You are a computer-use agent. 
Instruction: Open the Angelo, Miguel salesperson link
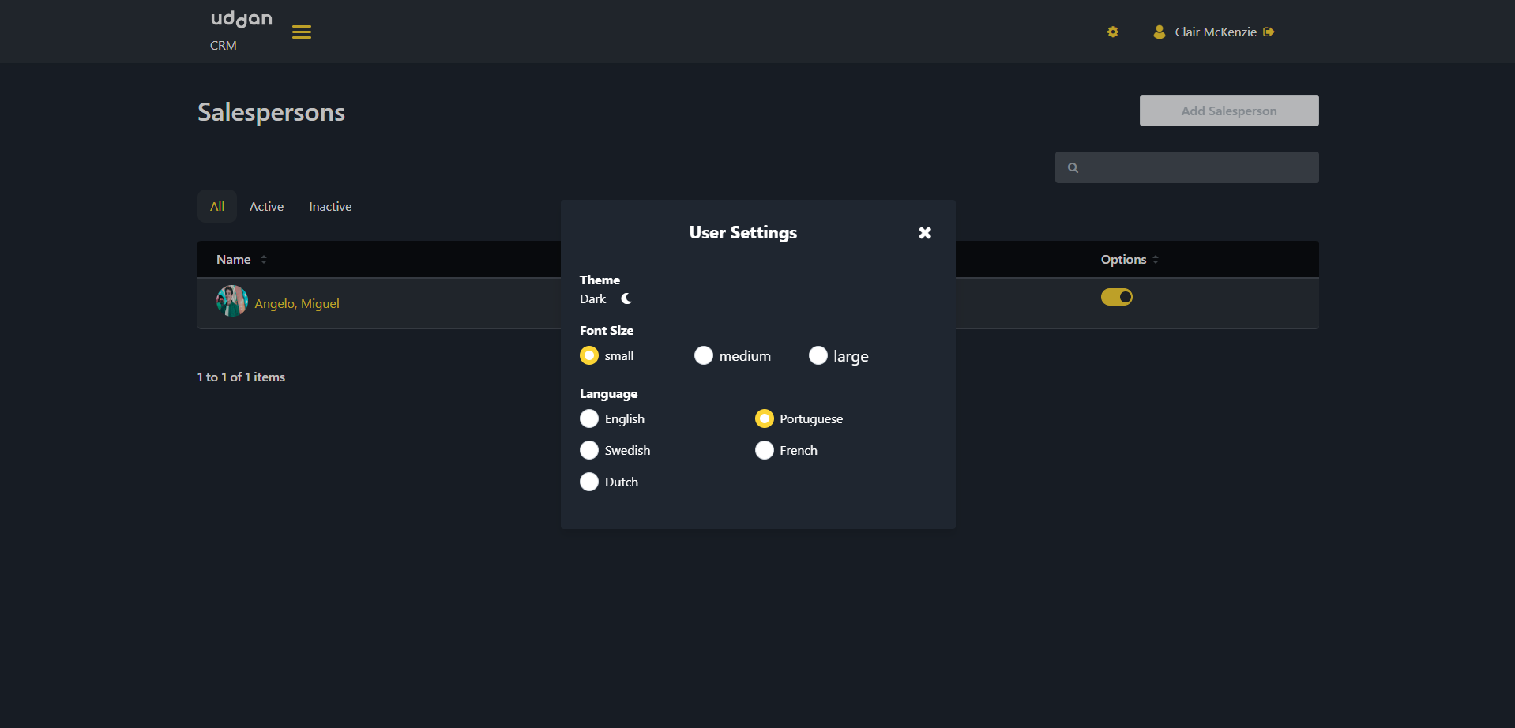[x=297, y=304]
